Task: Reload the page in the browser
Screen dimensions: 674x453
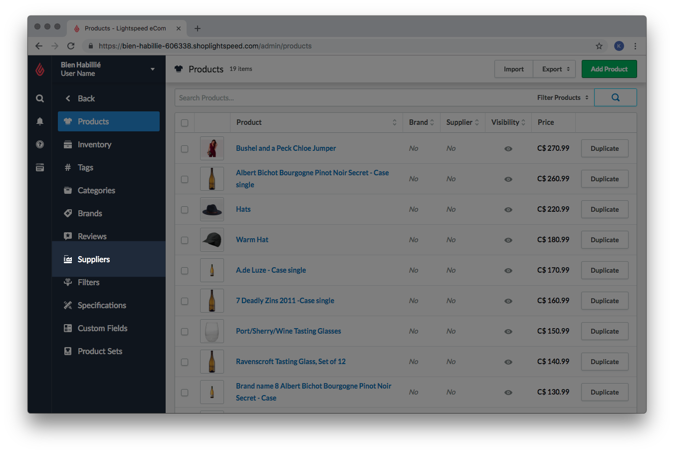Action: pyautogui.click(x=71, y=46)
